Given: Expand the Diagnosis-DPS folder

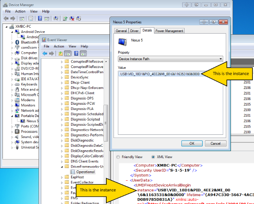Looking at the screenshot, I should tap(62, 98).
